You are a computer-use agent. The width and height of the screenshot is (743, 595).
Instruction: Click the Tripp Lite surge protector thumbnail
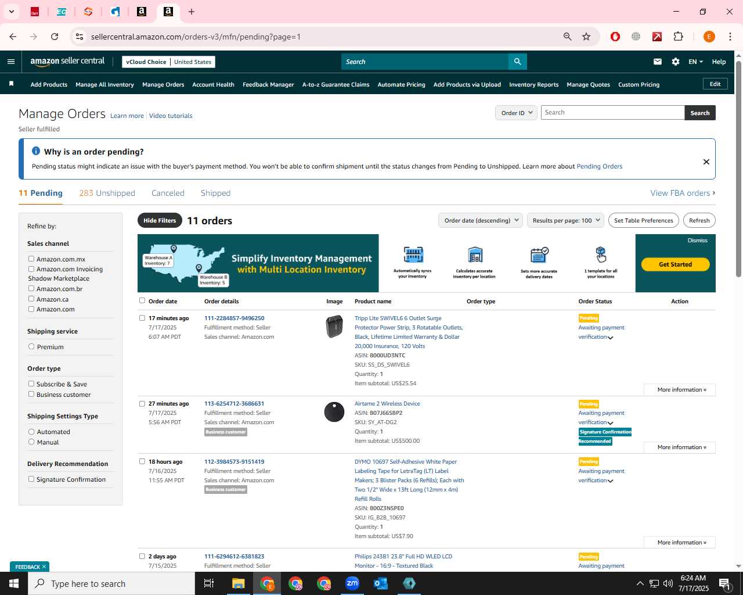tap(334, 327)
